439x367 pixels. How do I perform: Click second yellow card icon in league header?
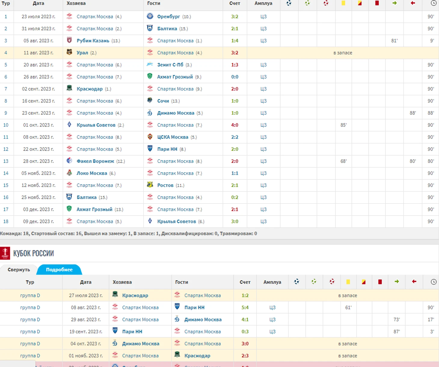click(x=360, y=3)
